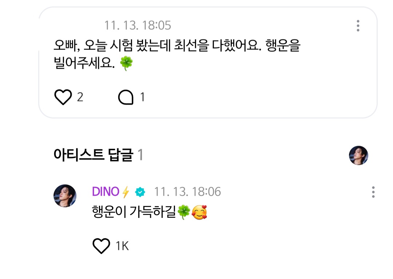Open the three-dot menu on DINO's reply
This screenshot has height=279, width=393.
pyautogui.click(x=373, y=192)
